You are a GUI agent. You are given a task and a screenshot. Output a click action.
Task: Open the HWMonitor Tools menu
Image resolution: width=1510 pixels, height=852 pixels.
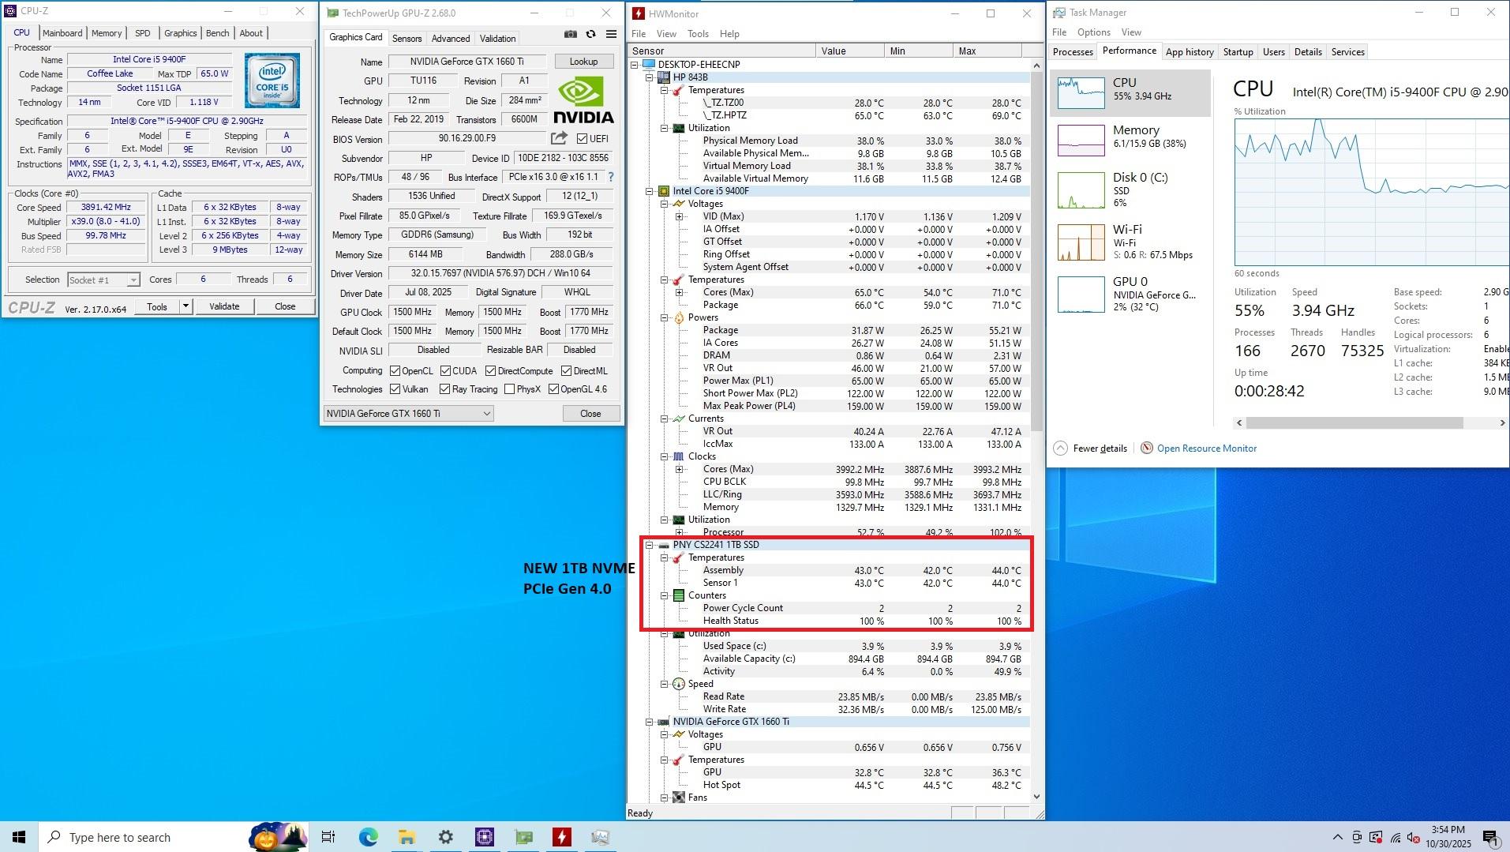(x=698, y=34)
